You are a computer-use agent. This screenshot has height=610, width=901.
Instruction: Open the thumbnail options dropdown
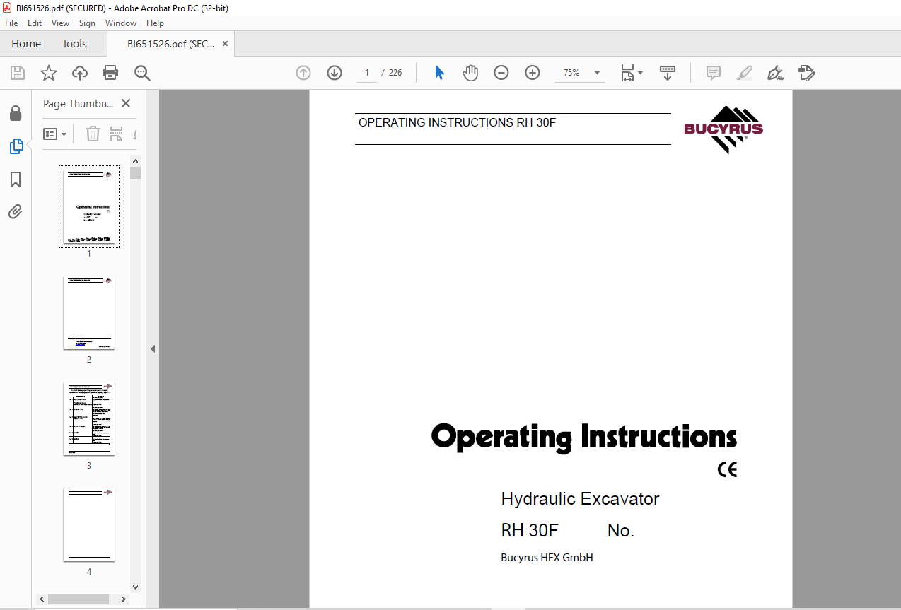(55, 134)
